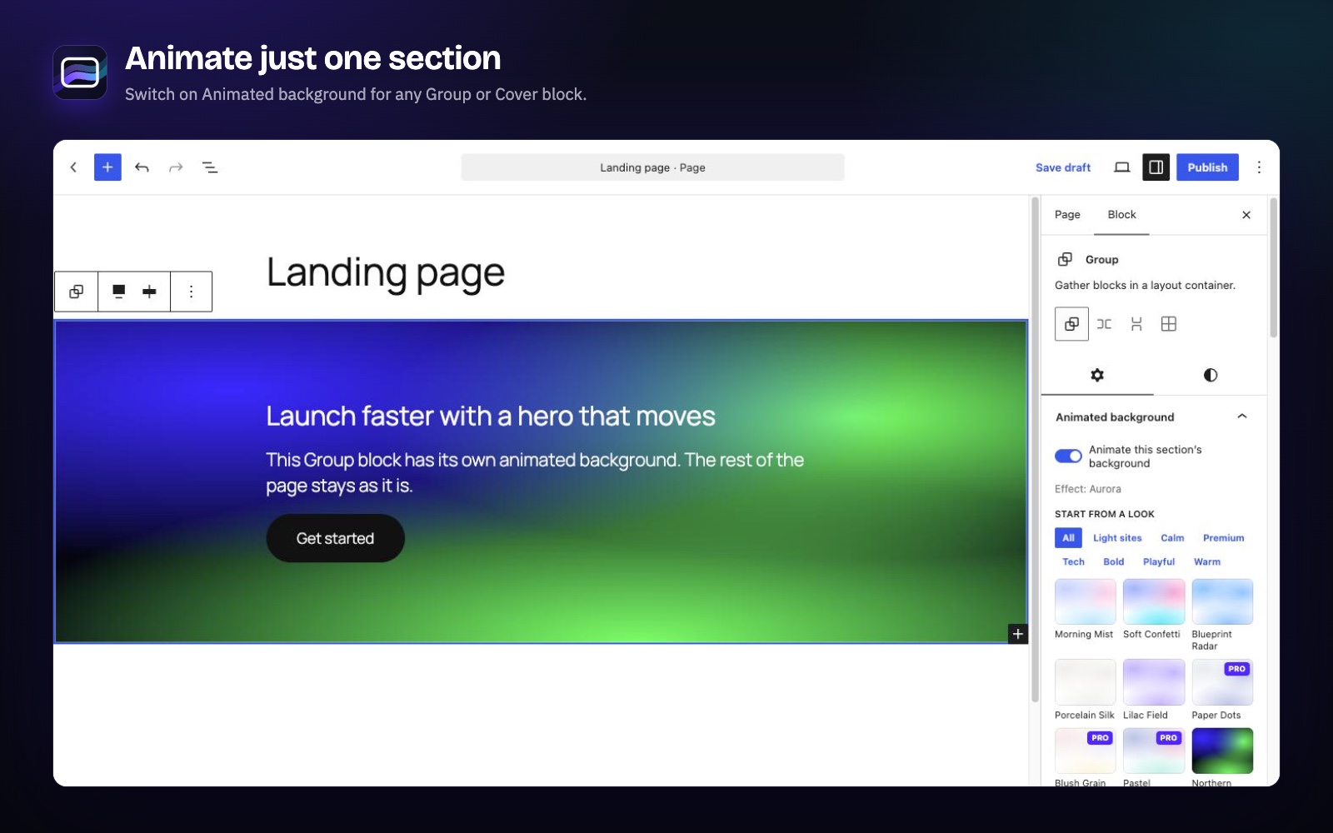Image resolution: width=1333 pixels, height=833 pixels.
Task: Select the Grid layout variation
Action: pos(1169,324)
